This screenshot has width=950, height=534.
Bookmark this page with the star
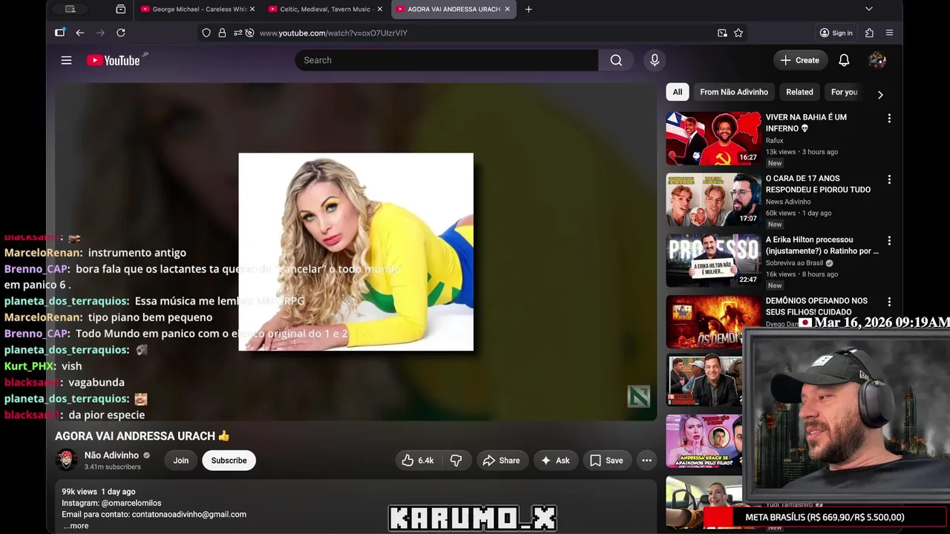[738, 33]
